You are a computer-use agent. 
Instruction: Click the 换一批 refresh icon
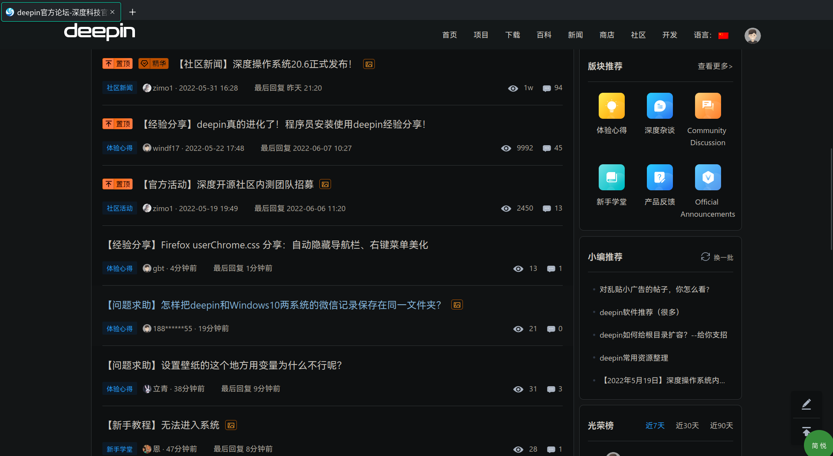click(705, 257)
